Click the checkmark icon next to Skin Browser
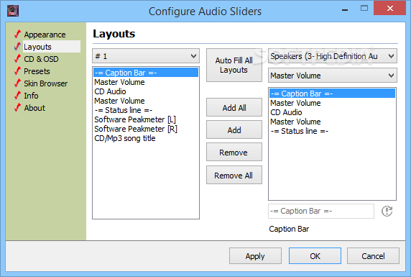The width and height of the screenshot is (411, 277). [x=17, y=83]
